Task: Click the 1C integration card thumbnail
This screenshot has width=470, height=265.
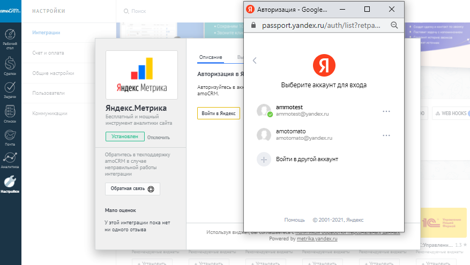Action: (443, 223)
